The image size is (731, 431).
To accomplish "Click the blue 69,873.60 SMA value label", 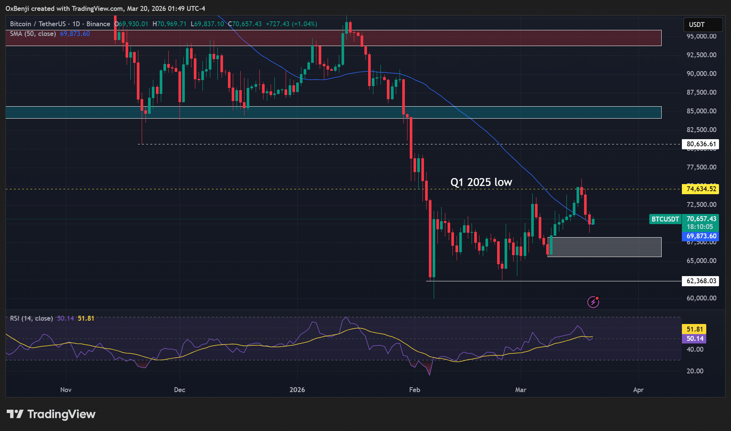I will coord(700,236).
